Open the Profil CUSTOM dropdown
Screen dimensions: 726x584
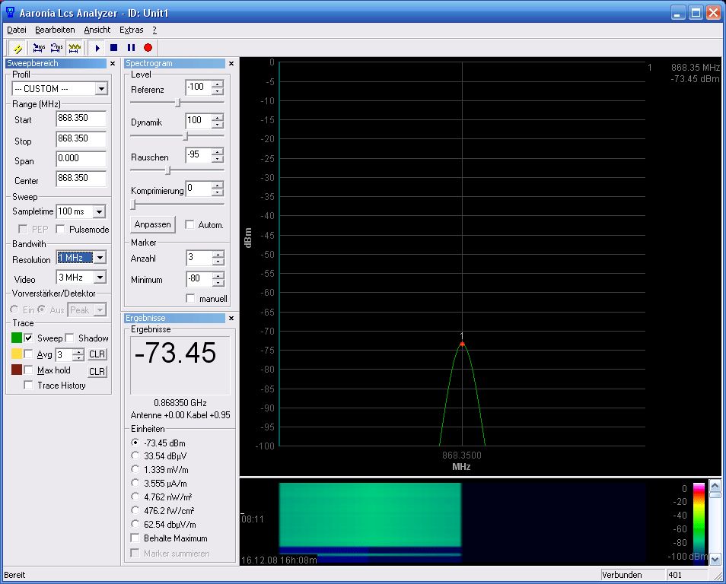click(101, 89)
